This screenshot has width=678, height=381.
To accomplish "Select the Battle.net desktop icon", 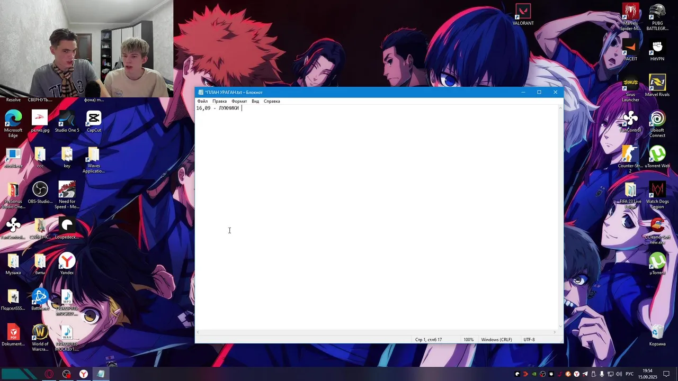I will [x=40, y=300].
